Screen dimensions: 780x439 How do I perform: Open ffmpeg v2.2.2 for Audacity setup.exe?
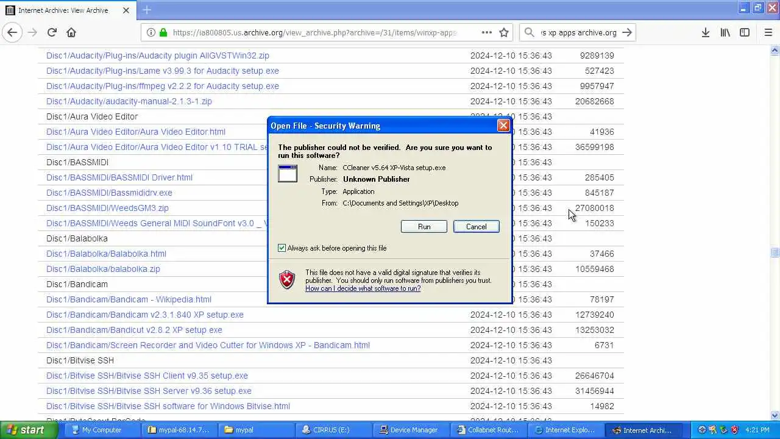[x=163, y=86]
